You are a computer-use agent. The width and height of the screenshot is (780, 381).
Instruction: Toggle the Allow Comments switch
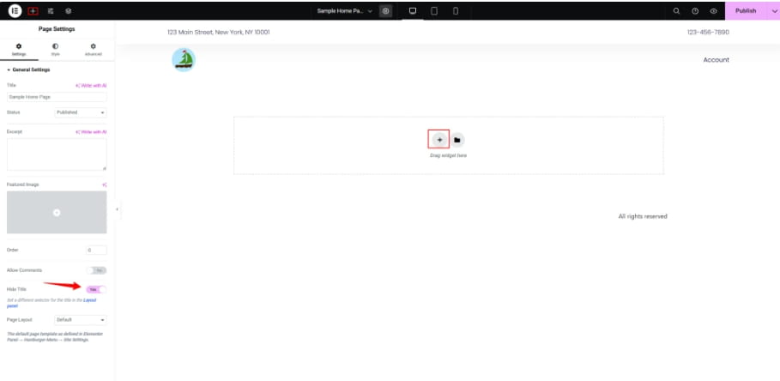99,270
